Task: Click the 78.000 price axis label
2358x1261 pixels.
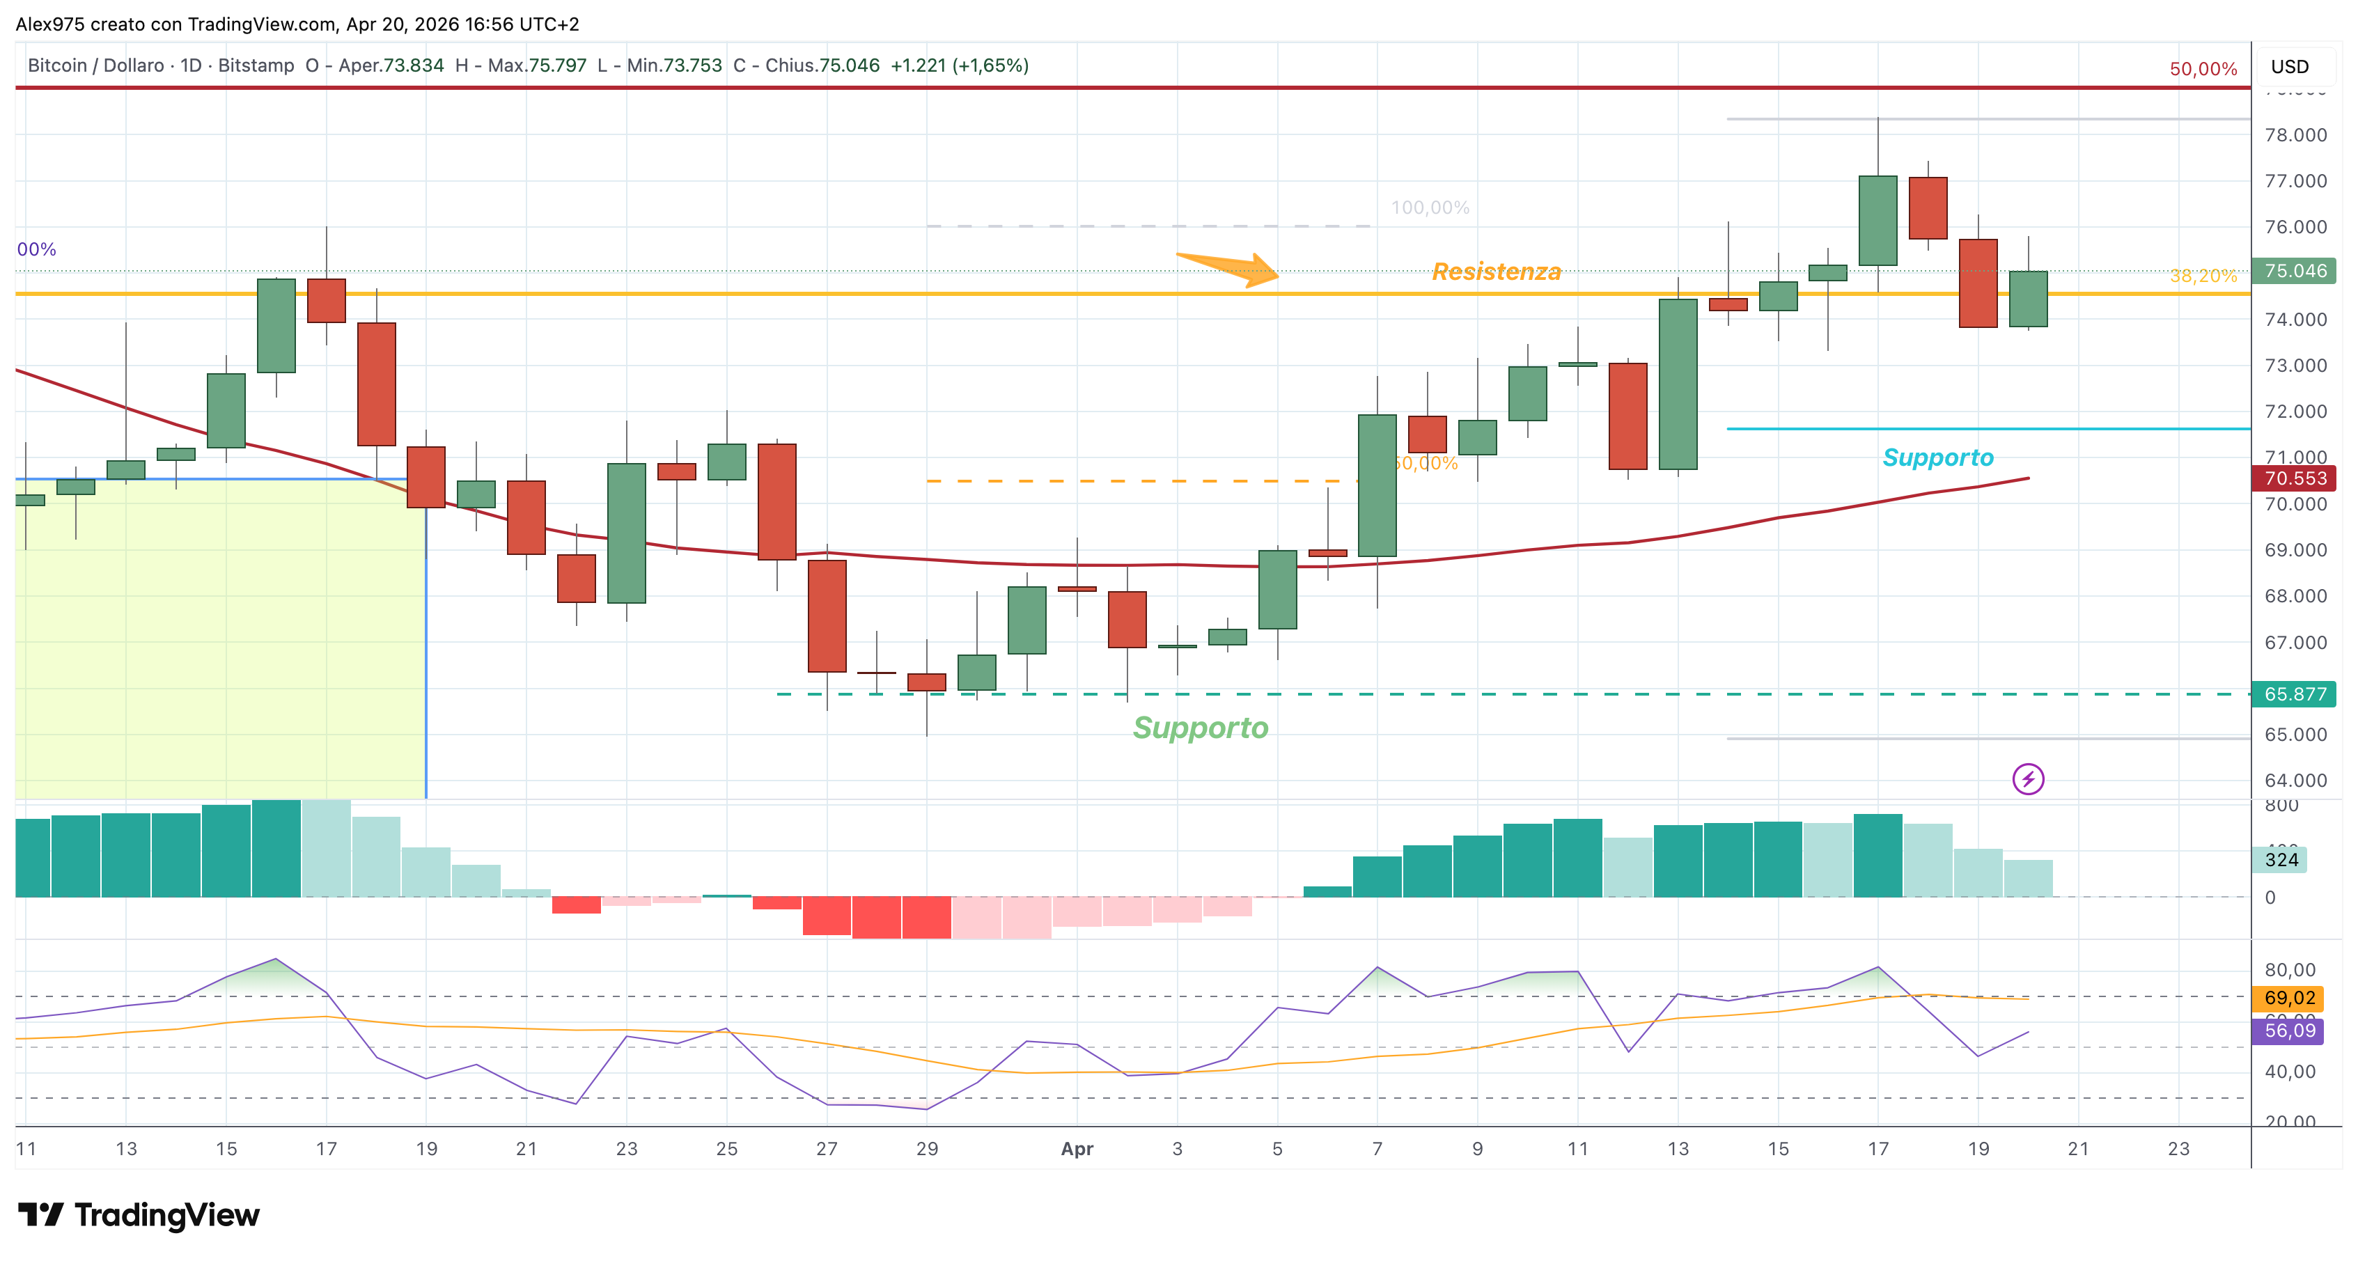Action: 2295,134
